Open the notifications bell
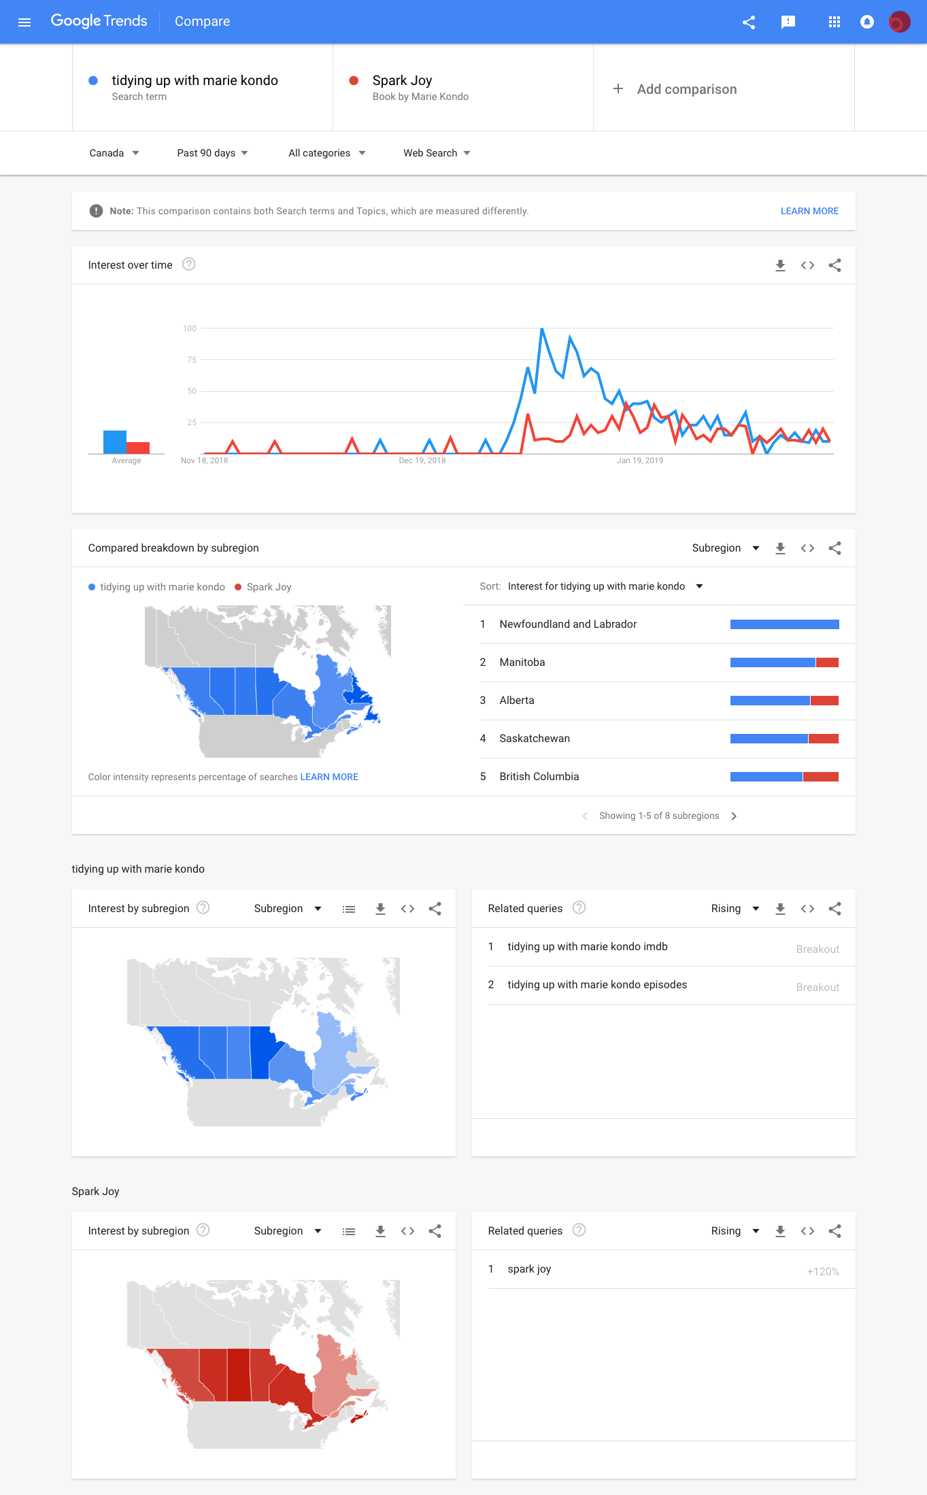The height and width of the screenshot is (1495, 927). (866, 22)
